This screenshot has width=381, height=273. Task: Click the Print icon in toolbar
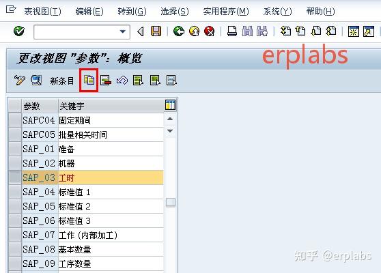tap(232, 31)
